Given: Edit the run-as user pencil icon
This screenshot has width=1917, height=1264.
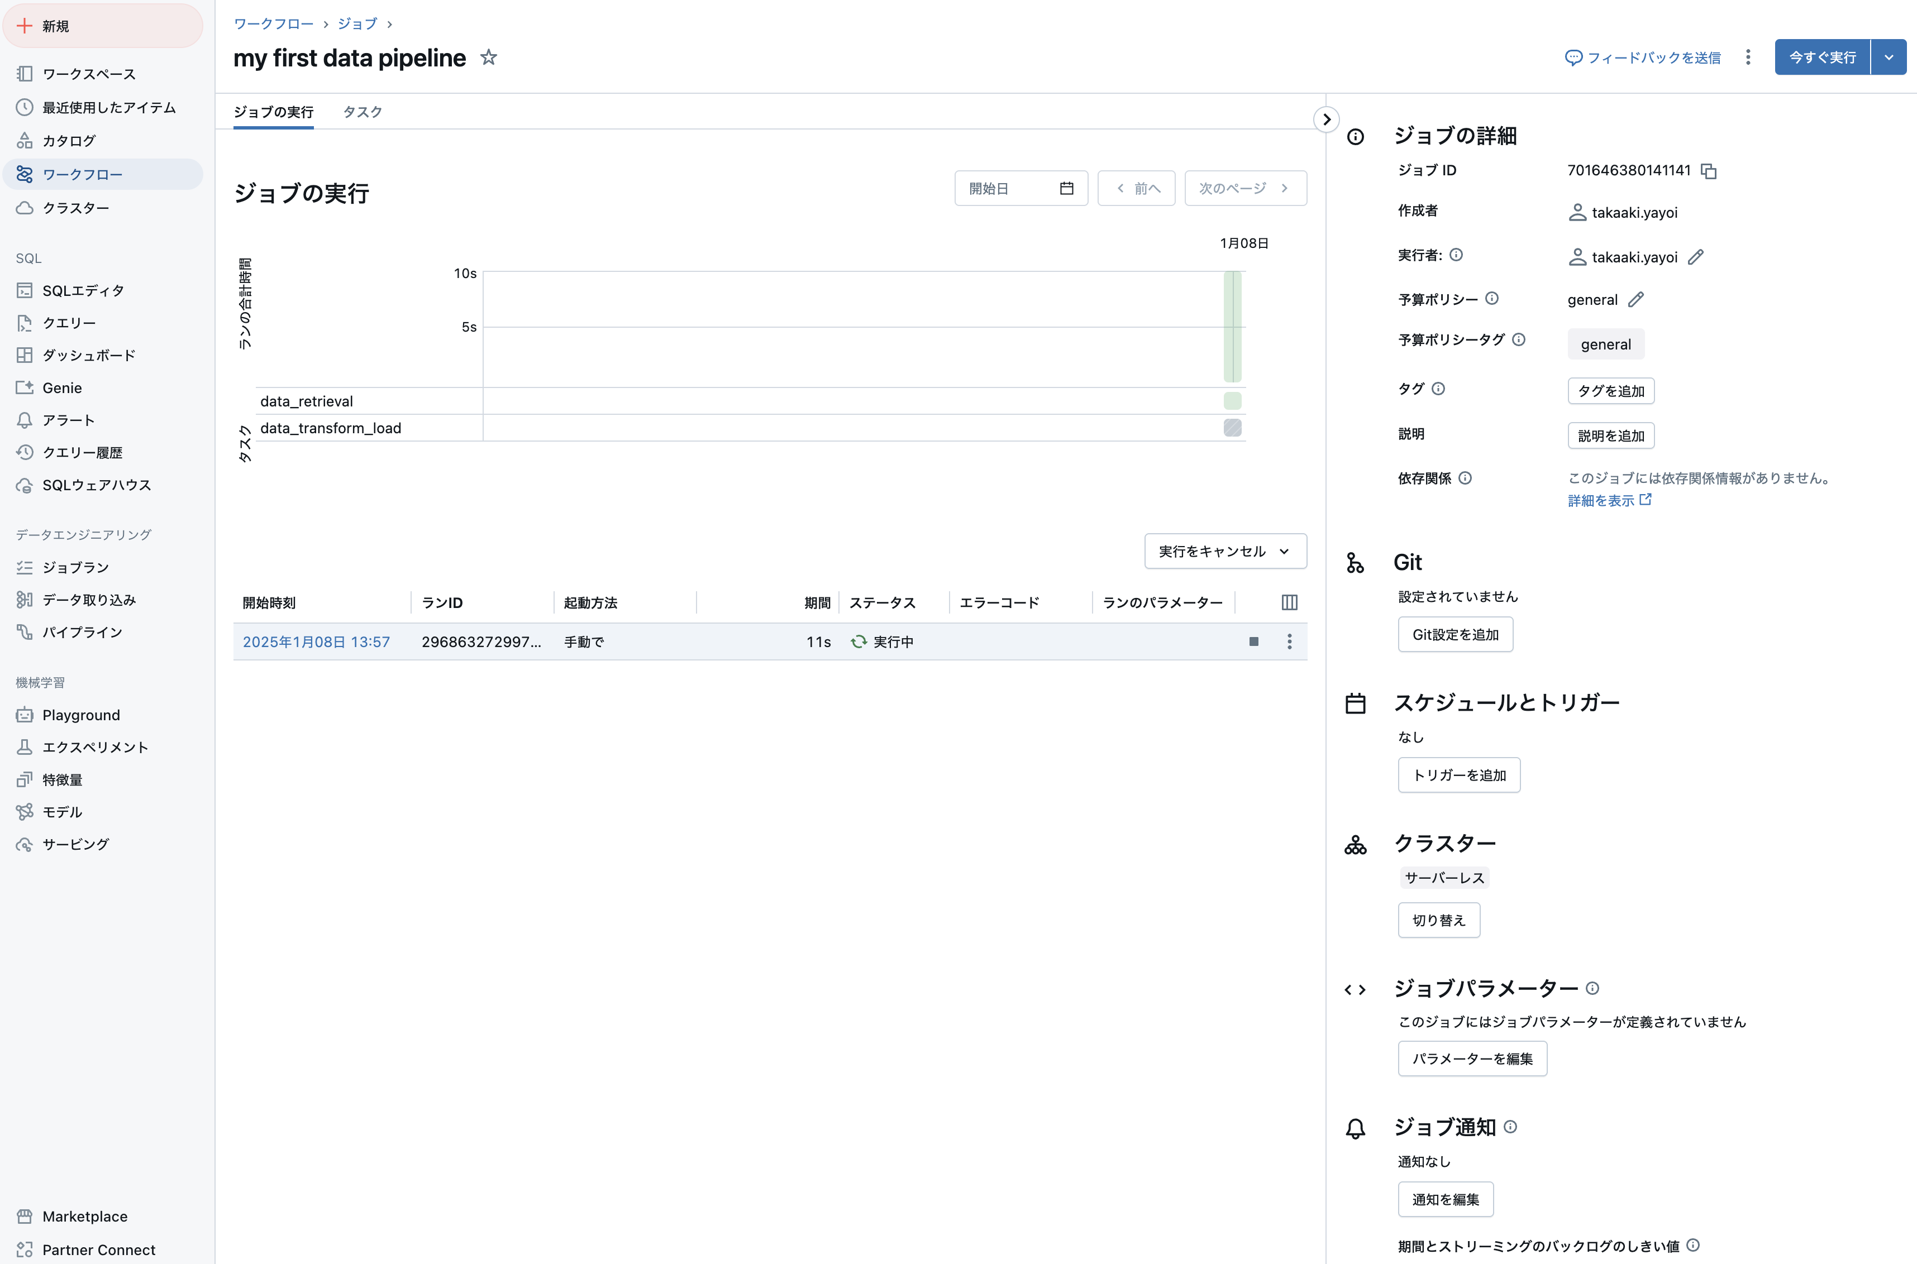Looking at the screenshot, I should click(x=1696, y=257).
